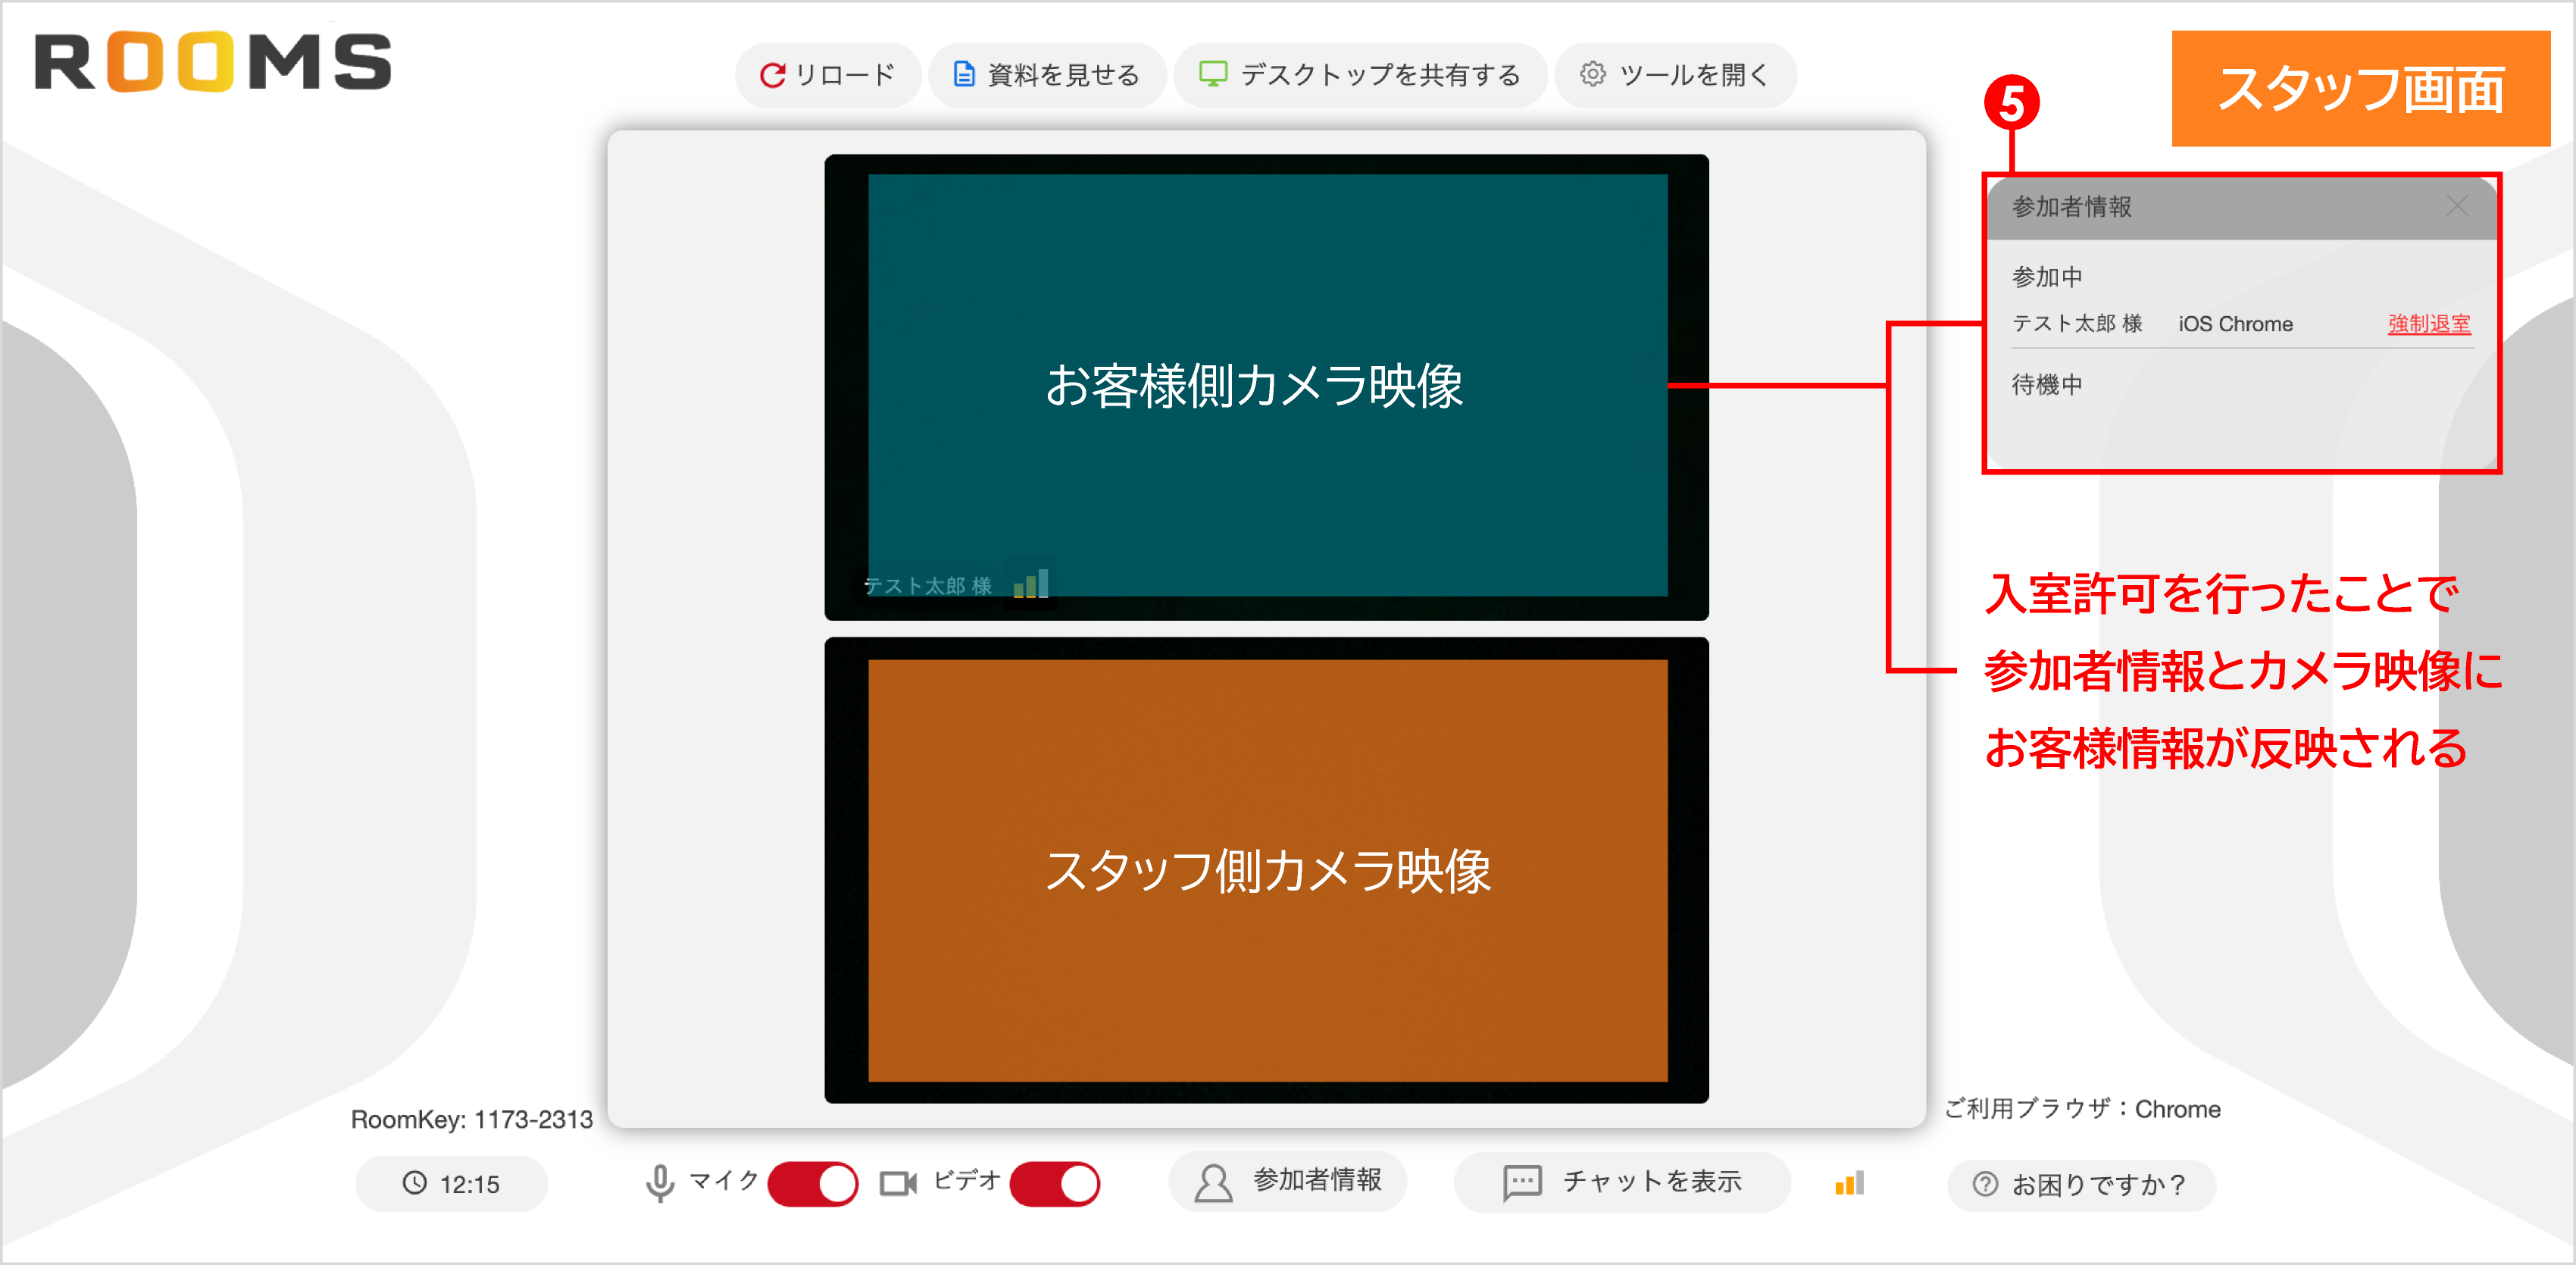This screenshot has width=2576, height=1265.
Task: Click the 参加者情報 button at bottom
Action: (1288, 1182)
